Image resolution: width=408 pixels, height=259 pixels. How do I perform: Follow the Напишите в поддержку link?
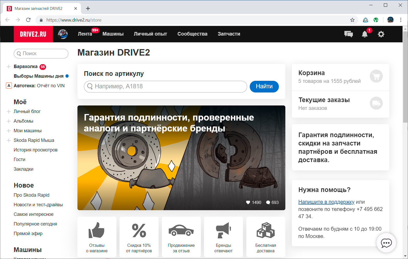[326, 202]
